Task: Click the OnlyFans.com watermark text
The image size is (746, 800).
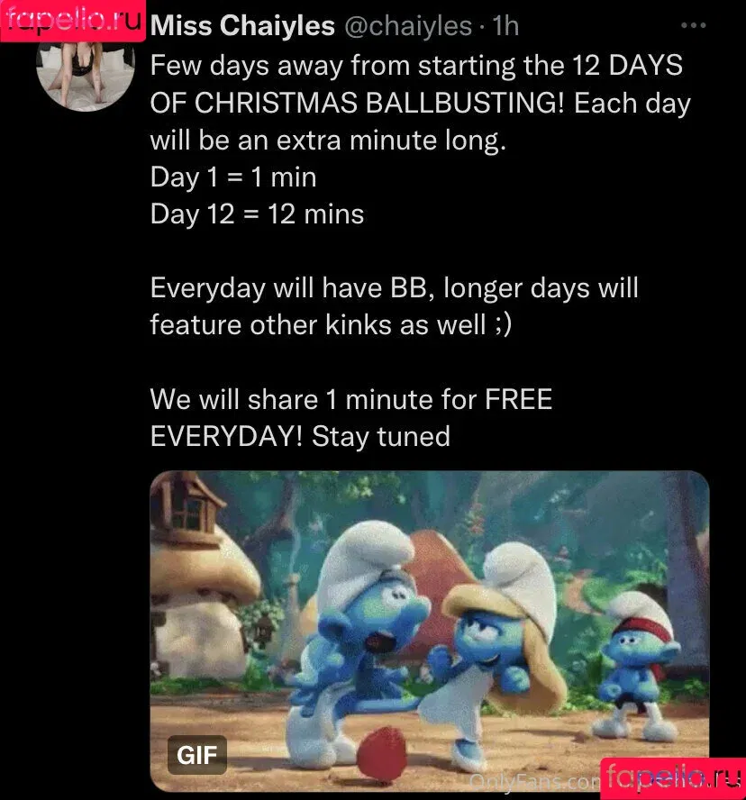Action: click(x=533, y=781)
